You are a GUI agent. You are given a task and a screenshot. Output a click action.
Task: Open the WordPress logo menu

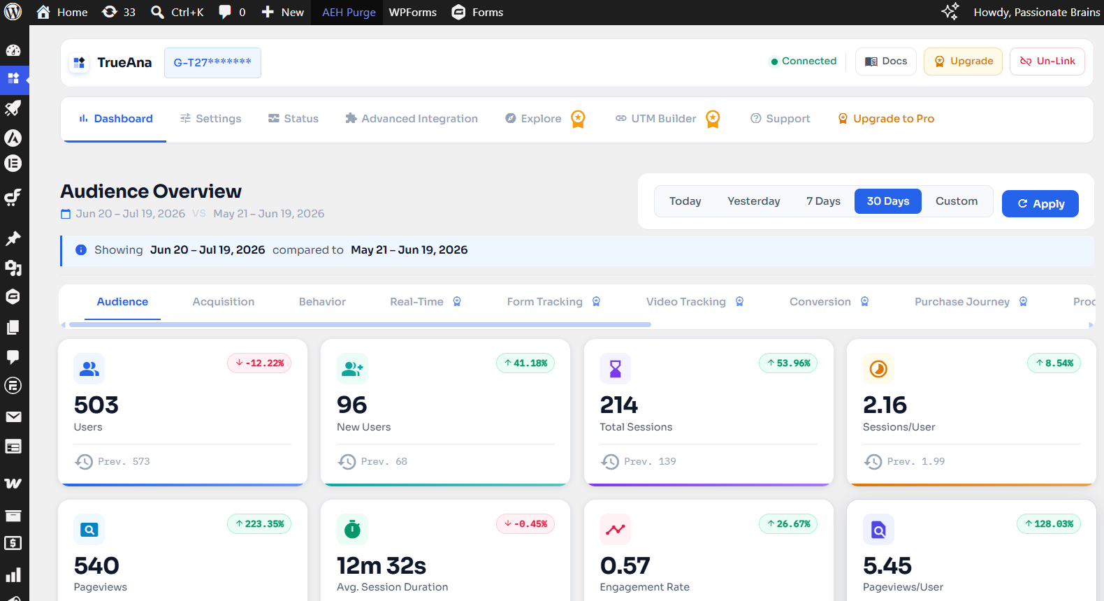[x=13, y=12]
